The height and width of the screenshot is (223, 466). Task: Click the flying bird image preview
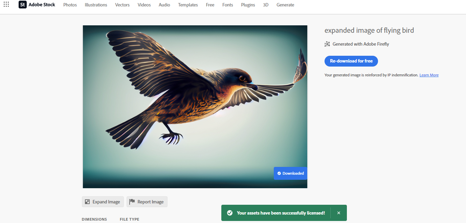(195, 106)
